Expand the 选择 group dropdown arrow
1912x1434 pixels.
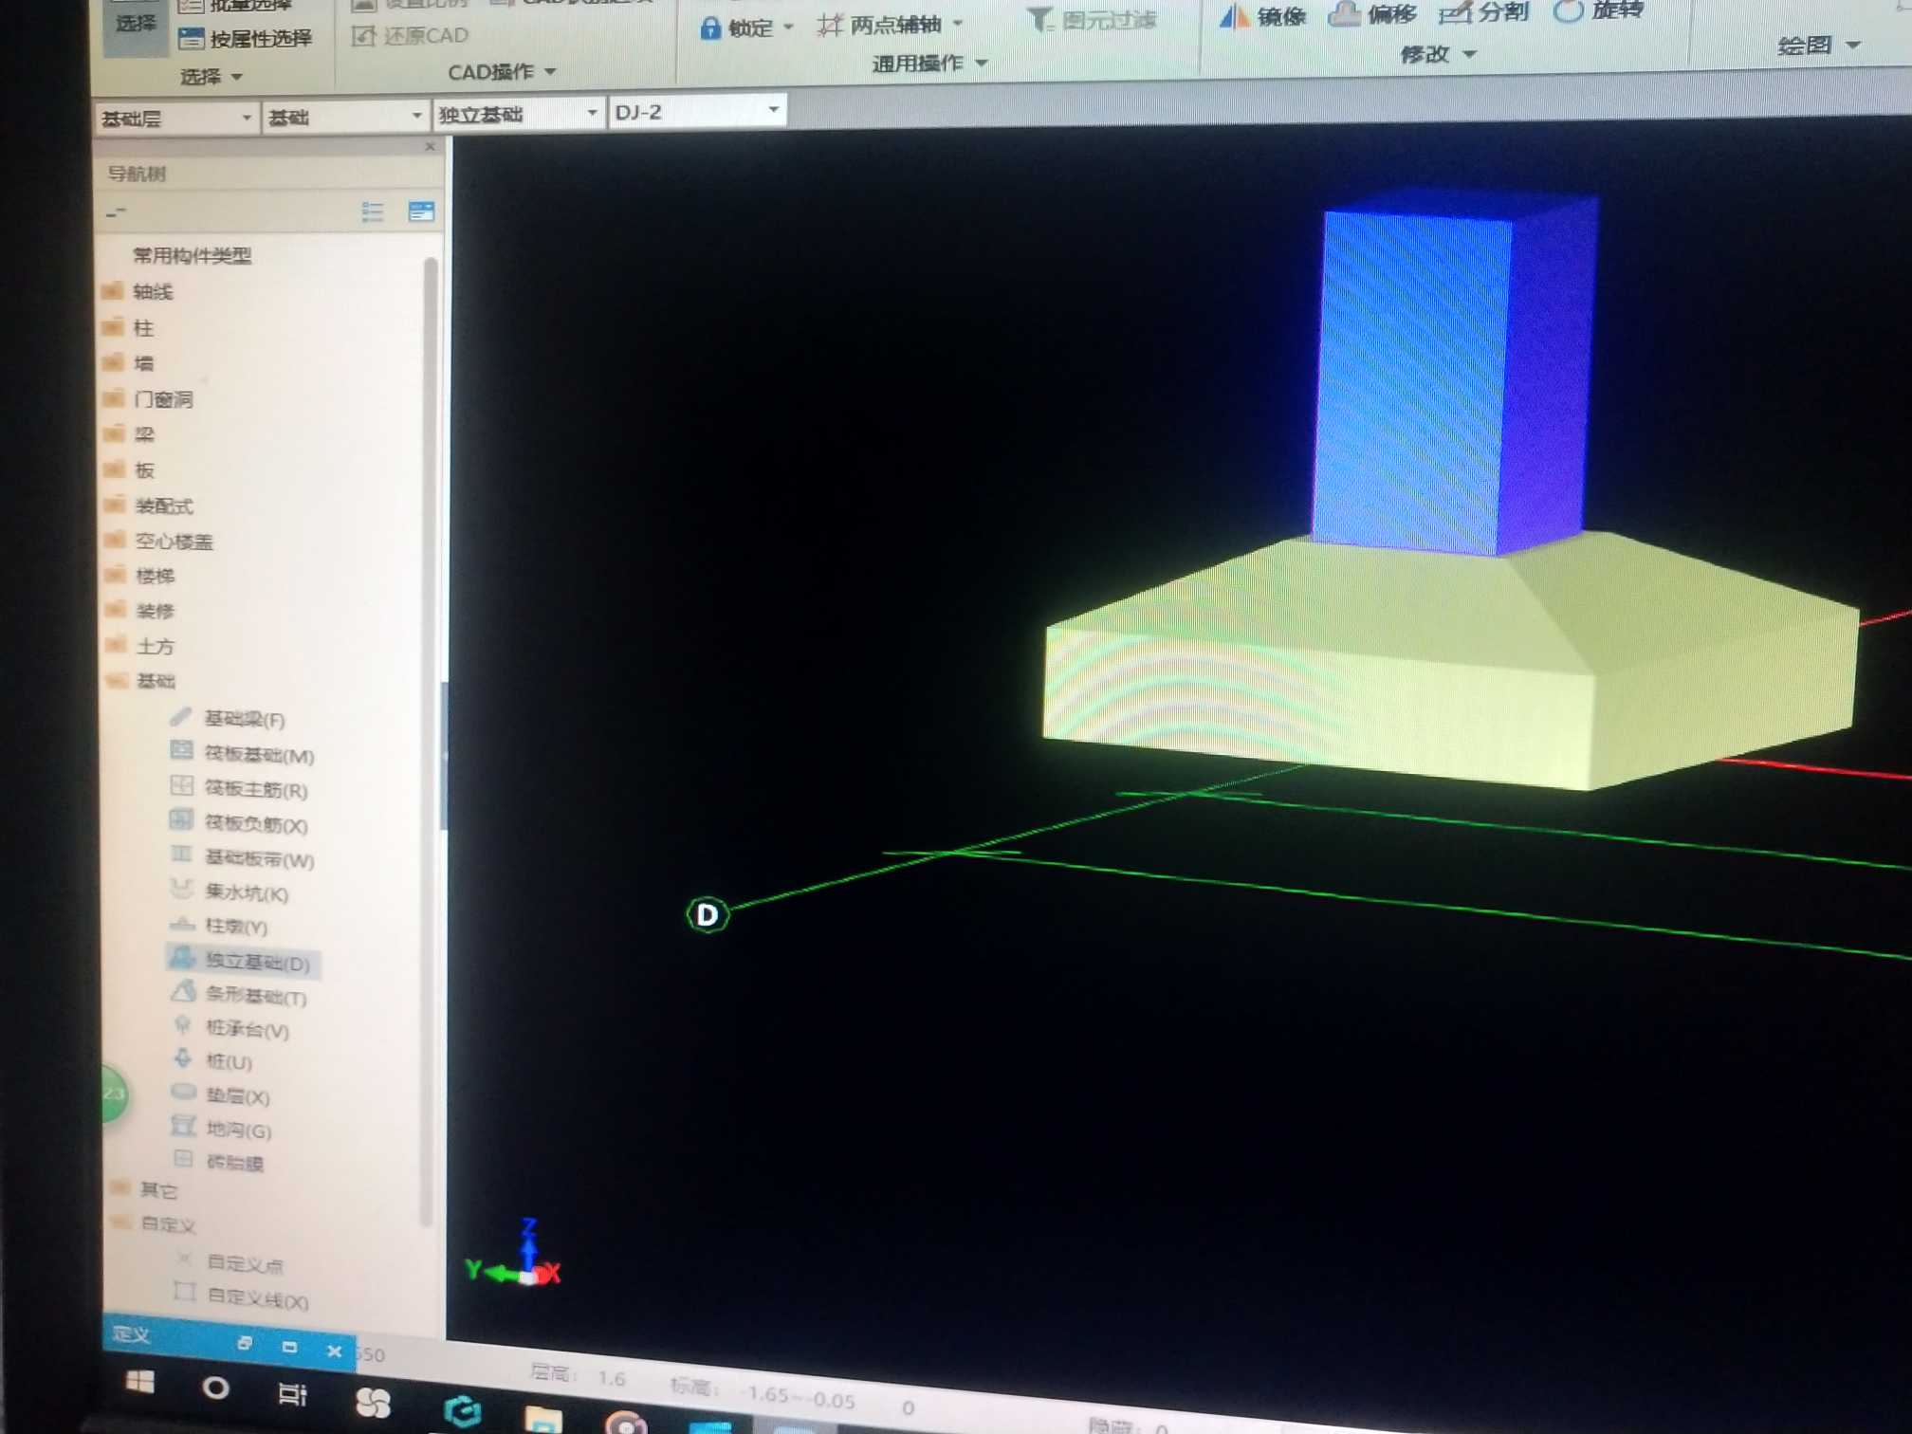(x=237, y=77)
